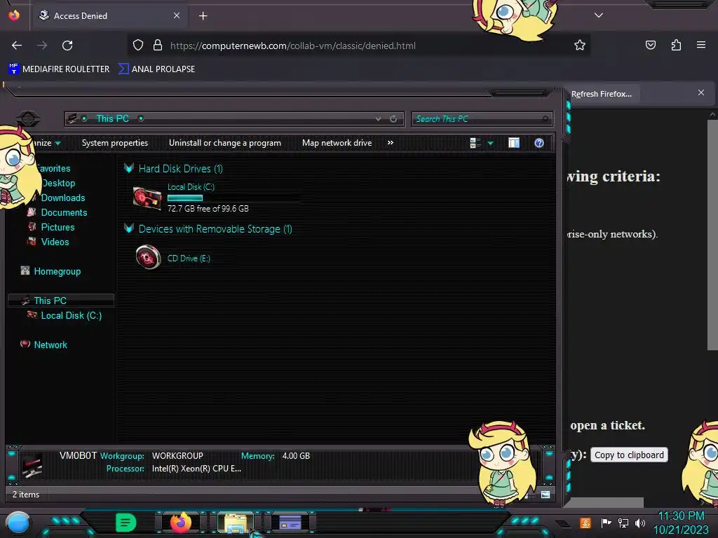Image resolution: width=718 pixels, height=538 pixels.
Task: Click System properties in the toolbar
Action: coord(115,143)
